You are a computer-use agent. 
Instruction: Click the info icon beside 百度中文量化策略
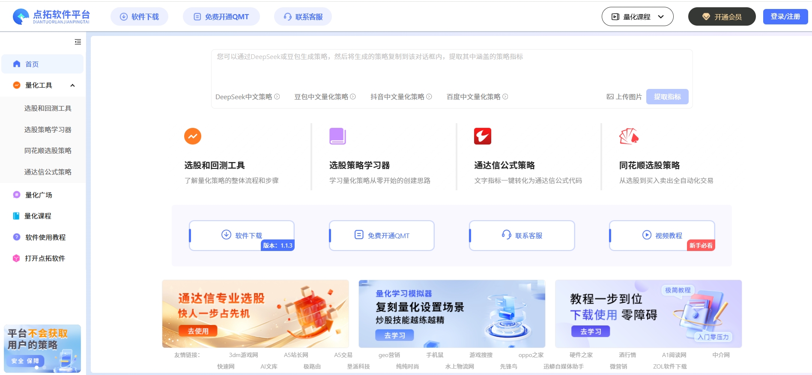(505, 97)
